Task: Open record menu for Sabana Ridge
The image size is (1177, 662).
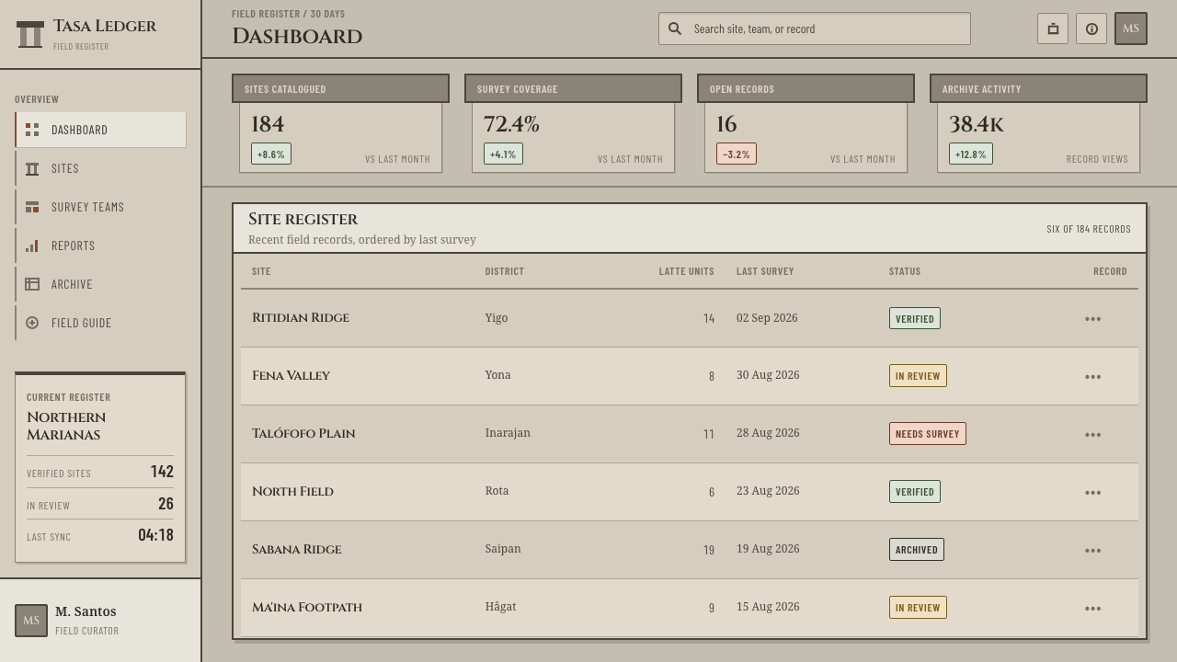Action: (x=1092, y=551)
